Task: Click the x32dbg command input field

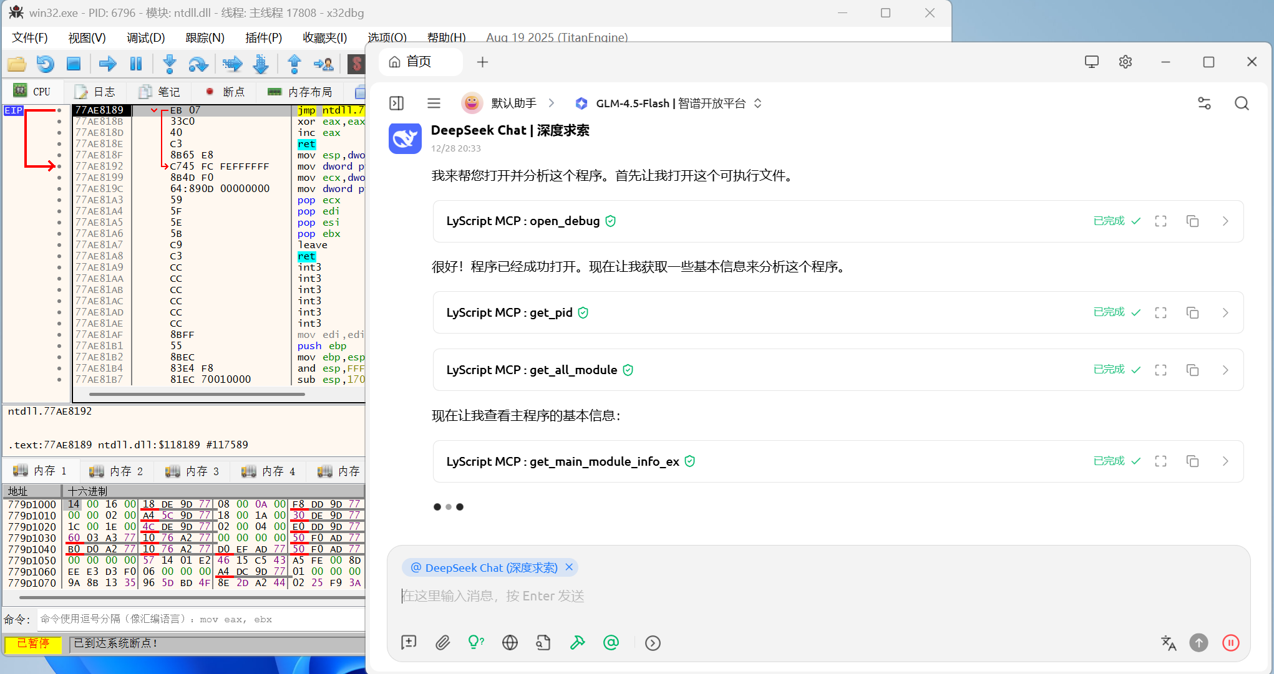Action: [200, 619]
